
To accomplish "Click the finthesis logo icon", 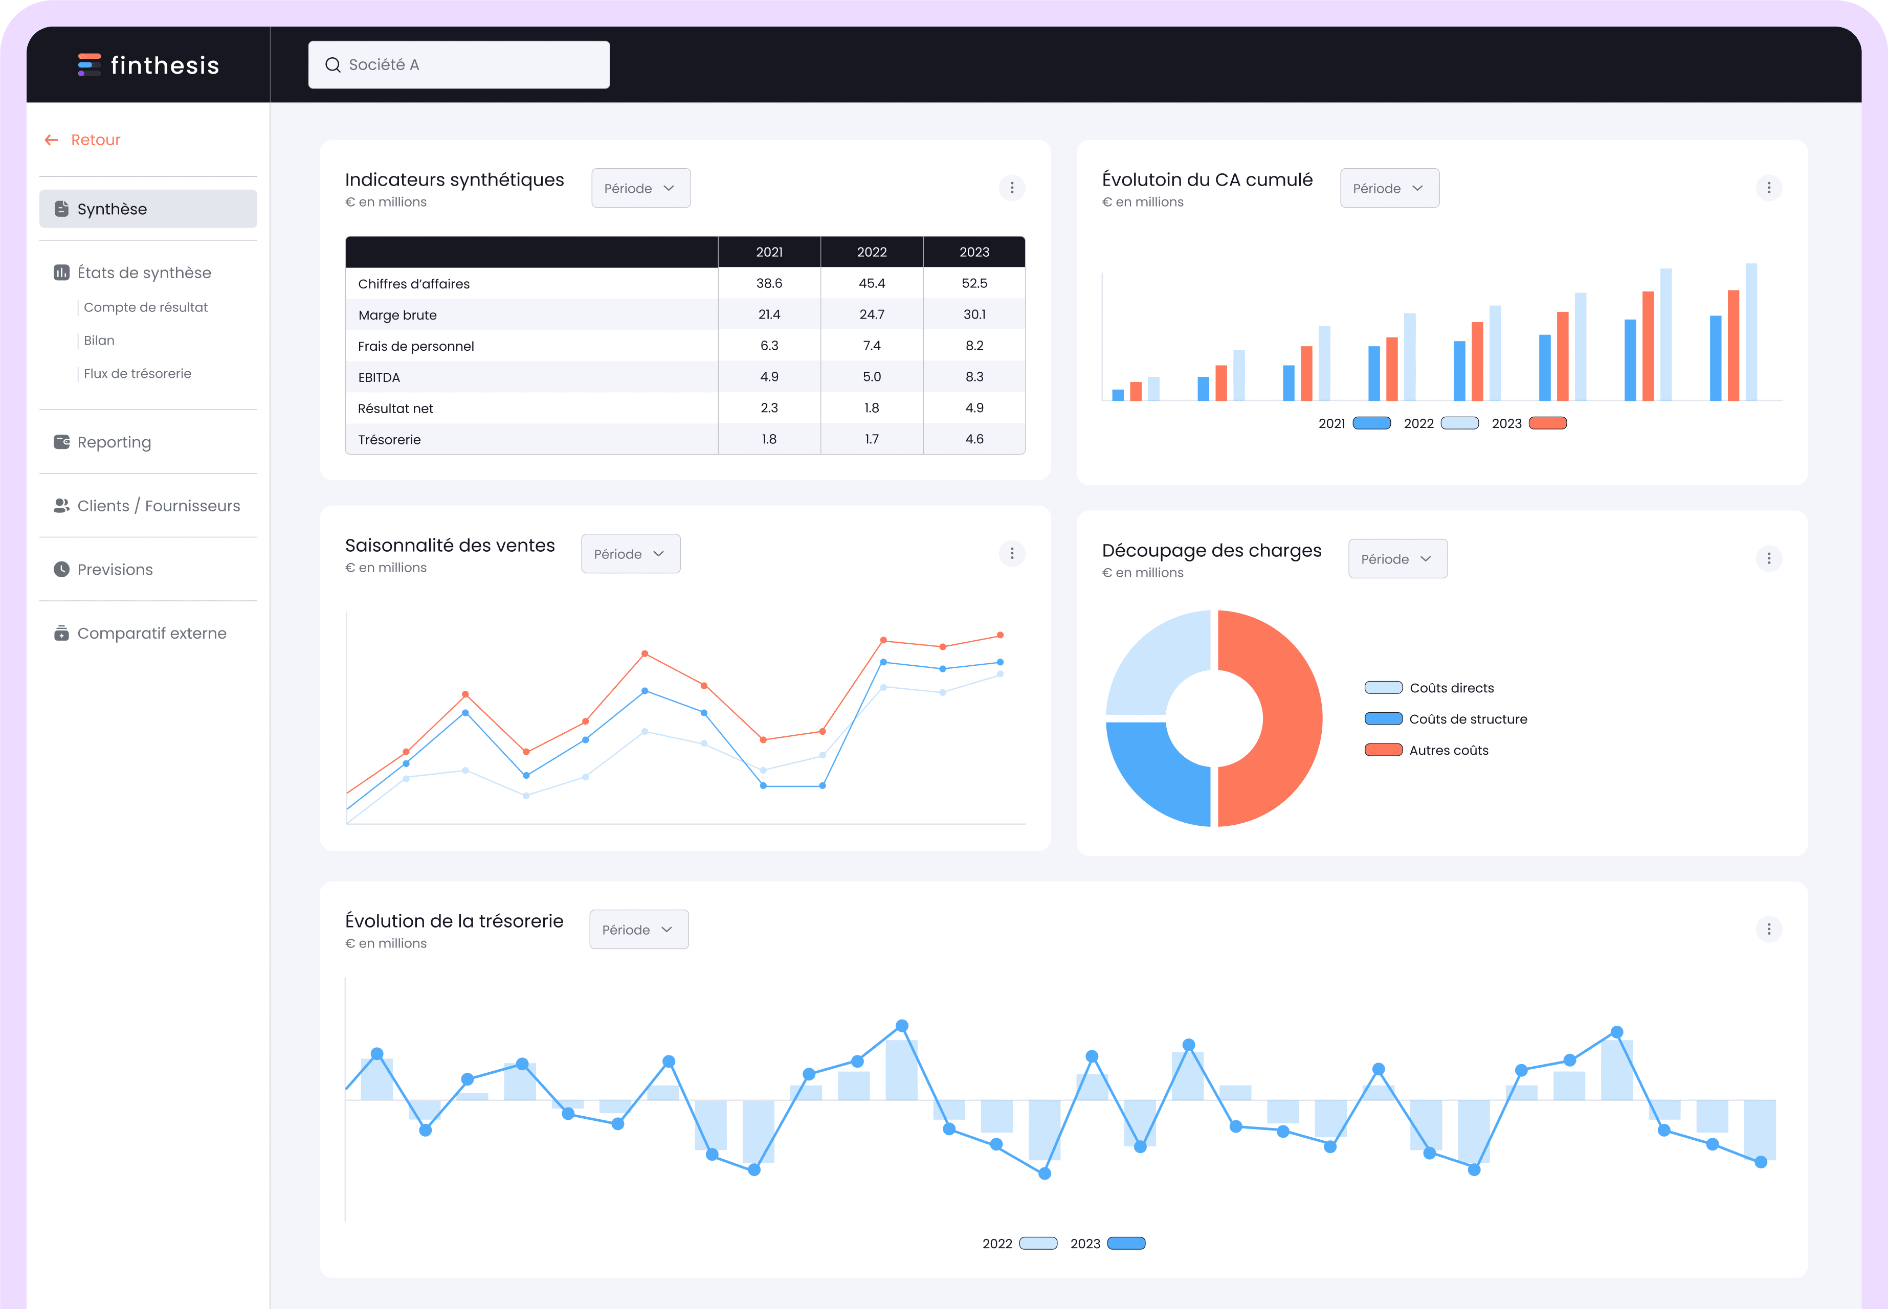I will [88, 65].
